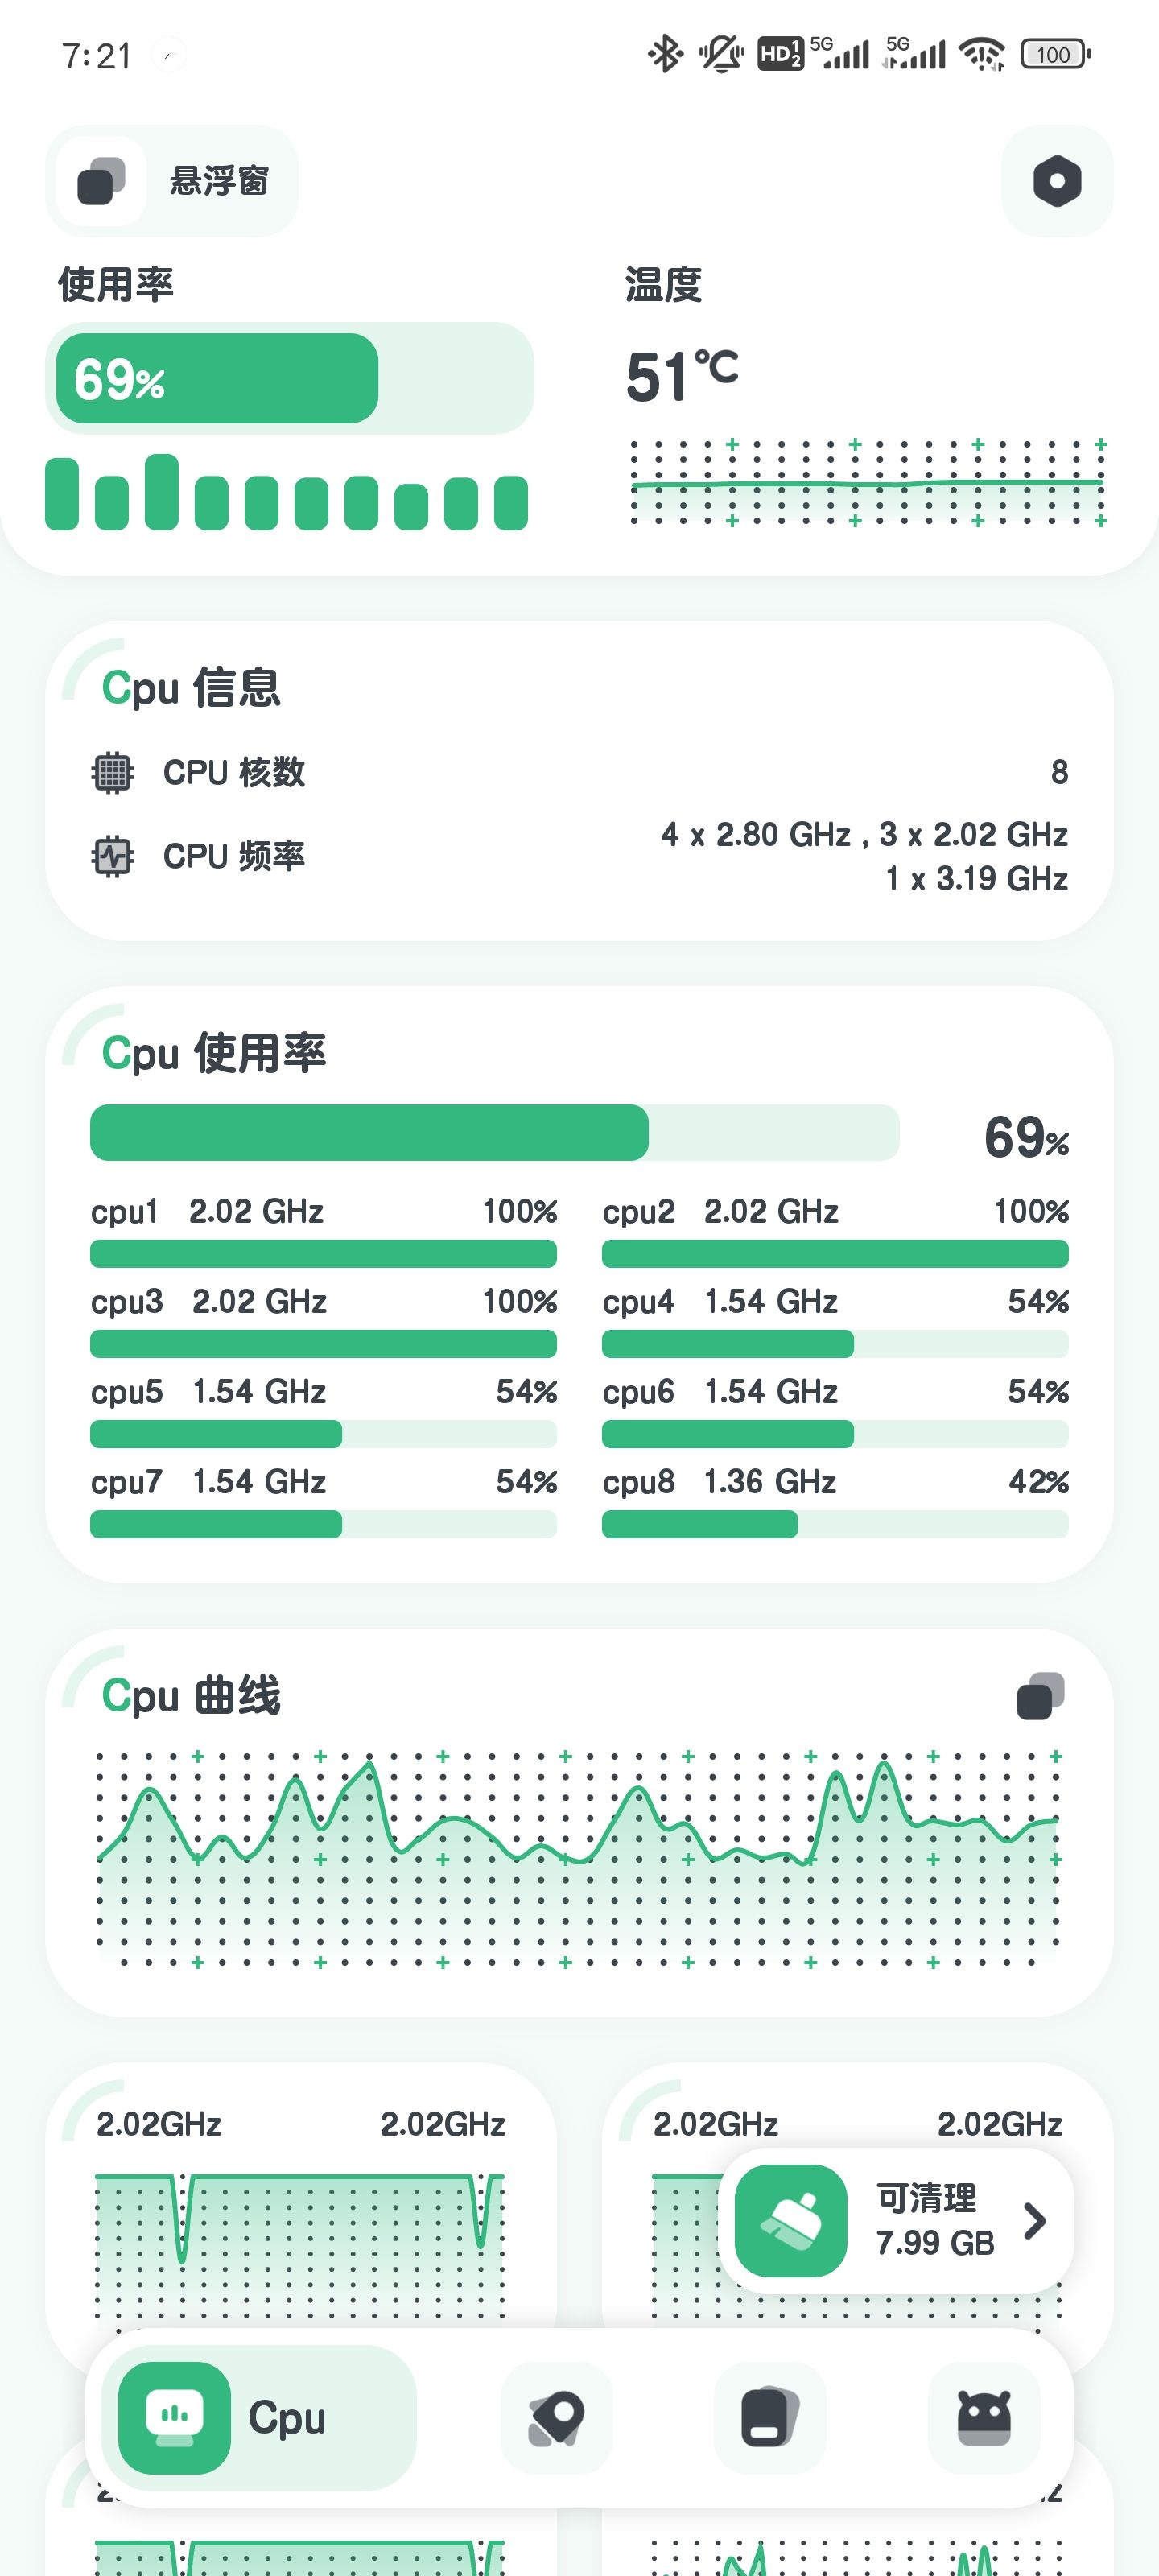The image size is (1159, 2576).
Task: Tap the Cpu 曲线 line chart
Action: pos(578,1858)
